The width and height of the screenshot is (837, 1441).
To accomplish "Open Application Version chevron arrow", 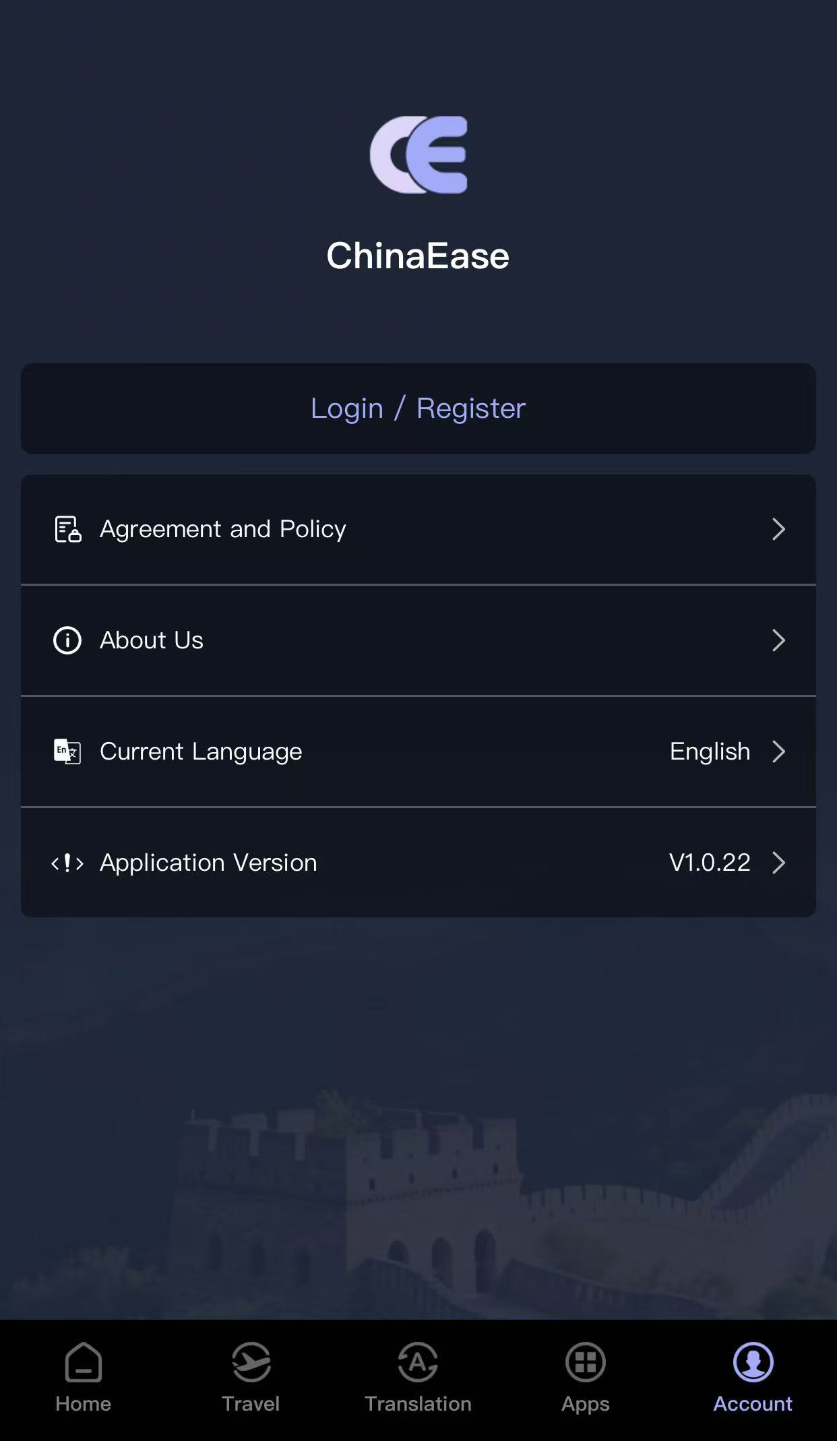I will (x=778, y=863).
